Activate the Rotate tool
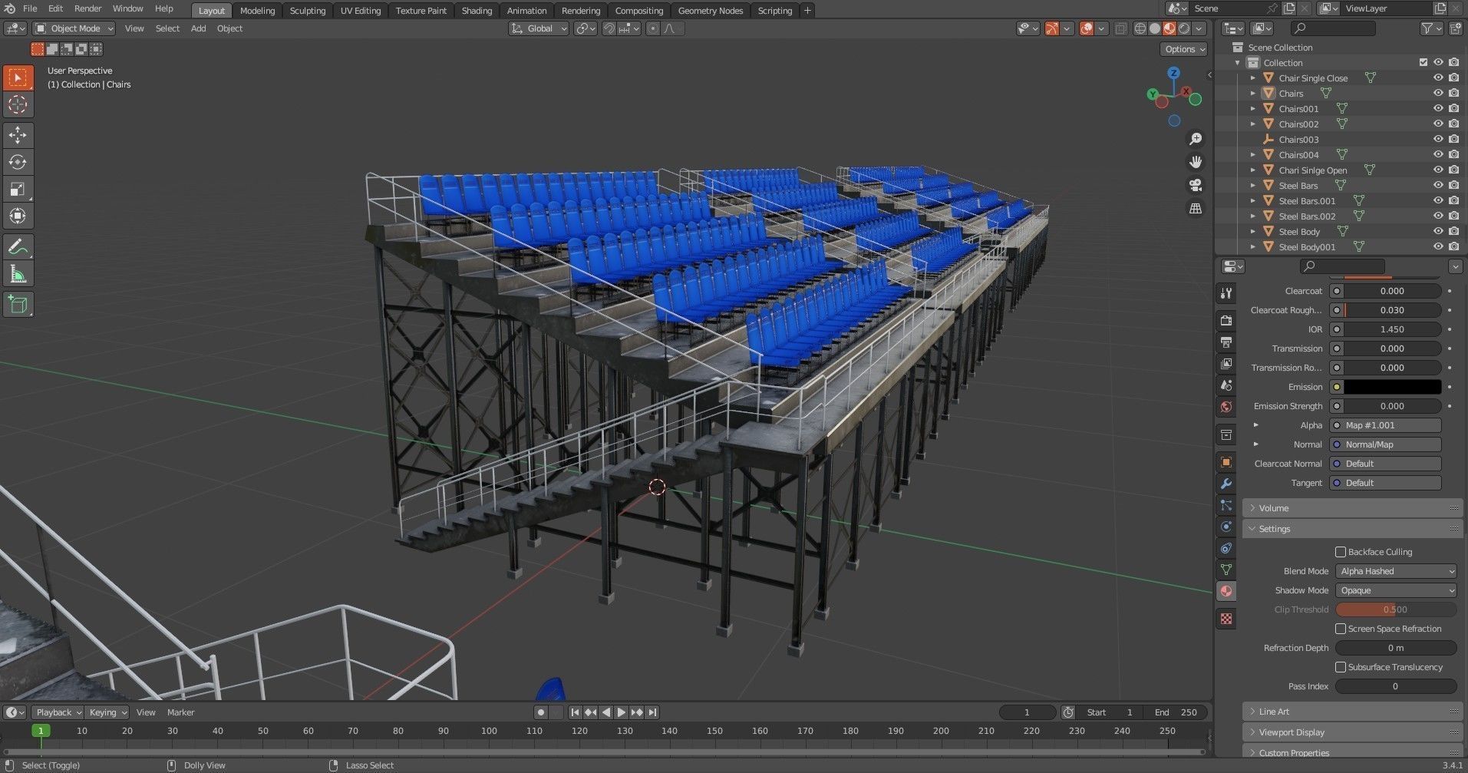Image resolution: width=1468 pixels, height=773 pixels. pos(18,162)
